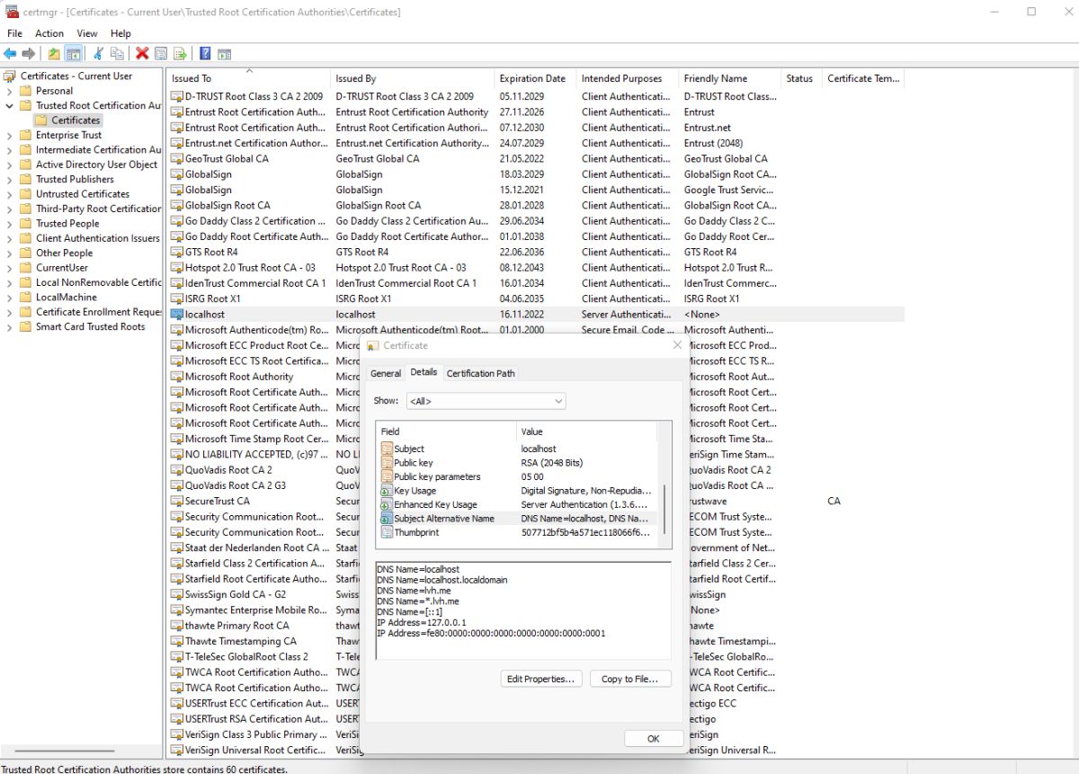Sort by Intended Purposes column header
Image resolution: width=1079 pixels, height=774 pixels.
[x=628, y=78]
